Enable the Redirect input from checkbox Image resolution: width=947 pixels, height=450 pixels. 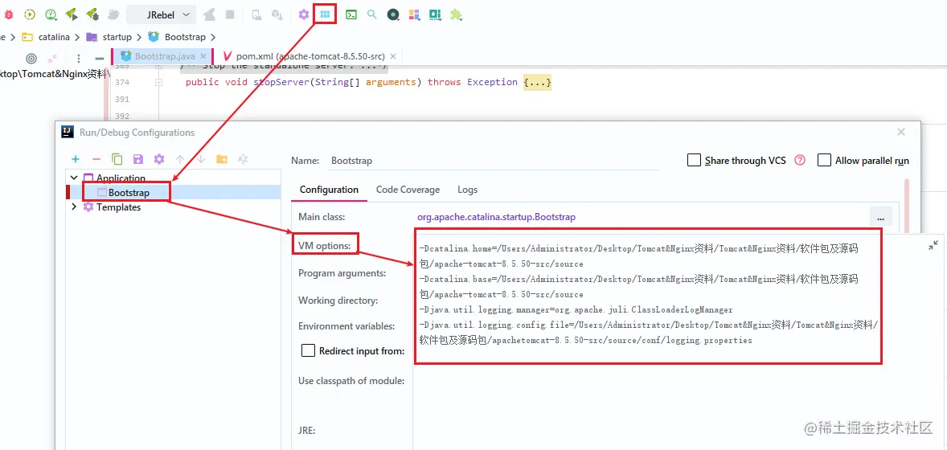(308, 351)
